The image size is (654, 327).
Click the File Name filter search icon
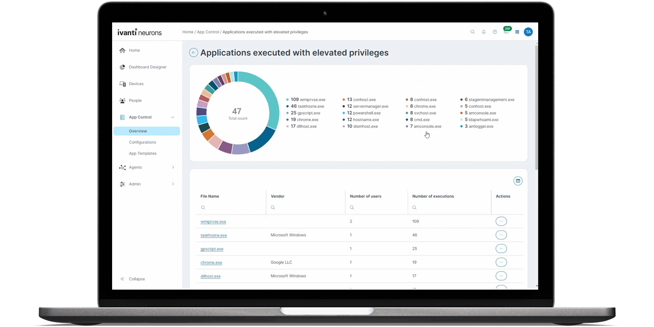point(203,207)
